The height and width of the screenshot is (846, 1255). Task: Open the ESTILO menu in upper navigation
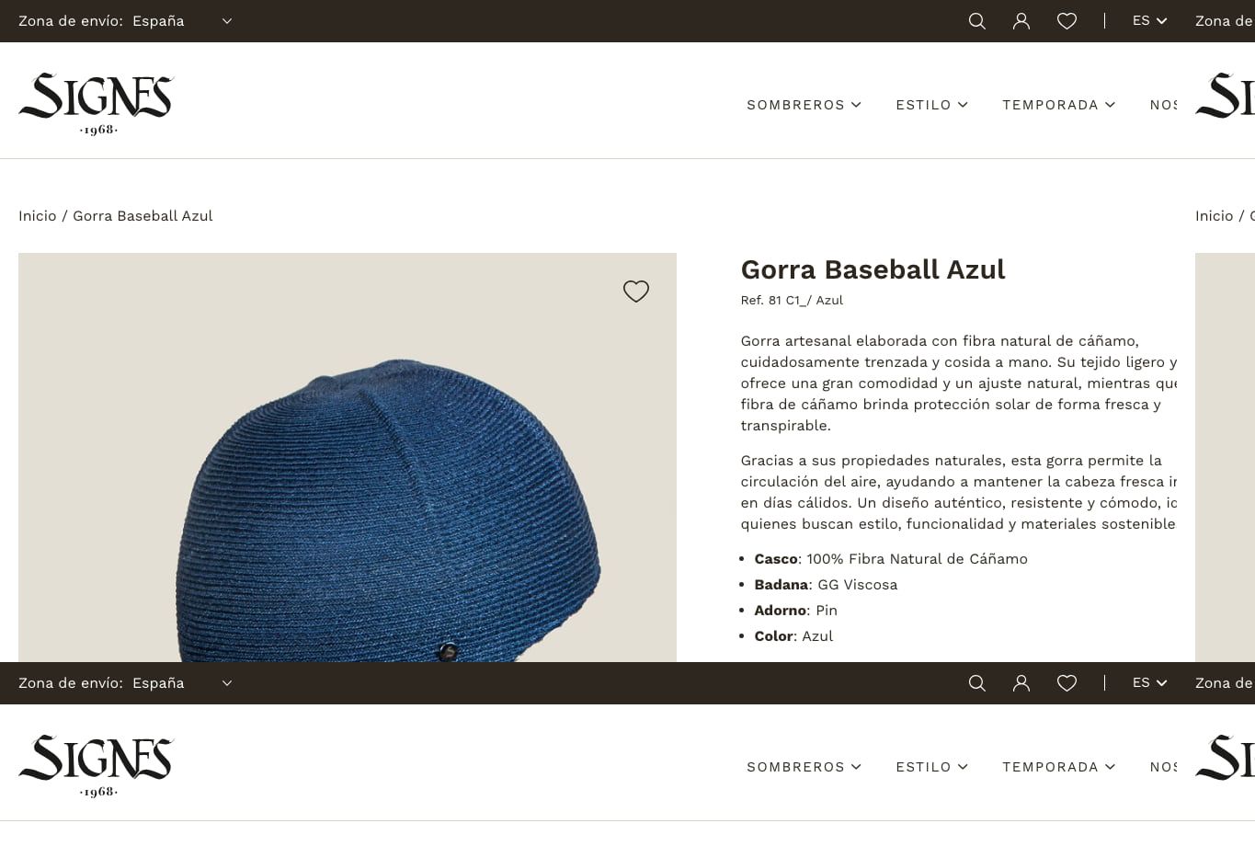(931, 105)
